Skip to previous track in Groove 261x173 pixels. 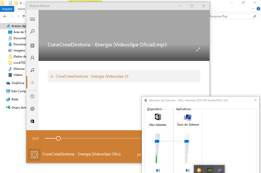click(x=139, y=155)
